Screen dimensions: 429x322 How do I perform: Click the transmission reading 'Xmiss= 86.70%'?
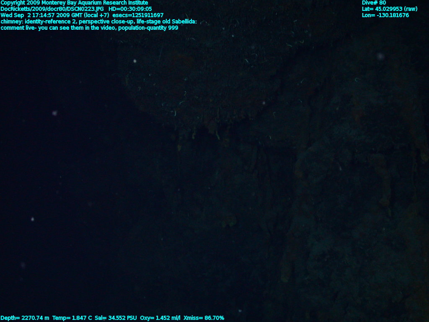tap(204, 318)
